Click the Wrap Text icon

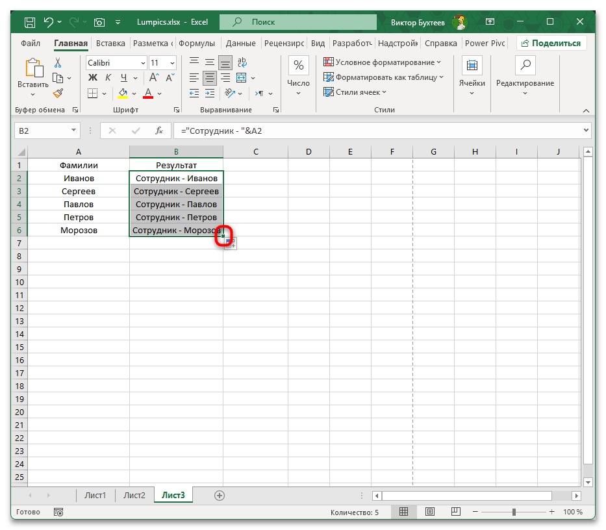click(x=242, y=63)
